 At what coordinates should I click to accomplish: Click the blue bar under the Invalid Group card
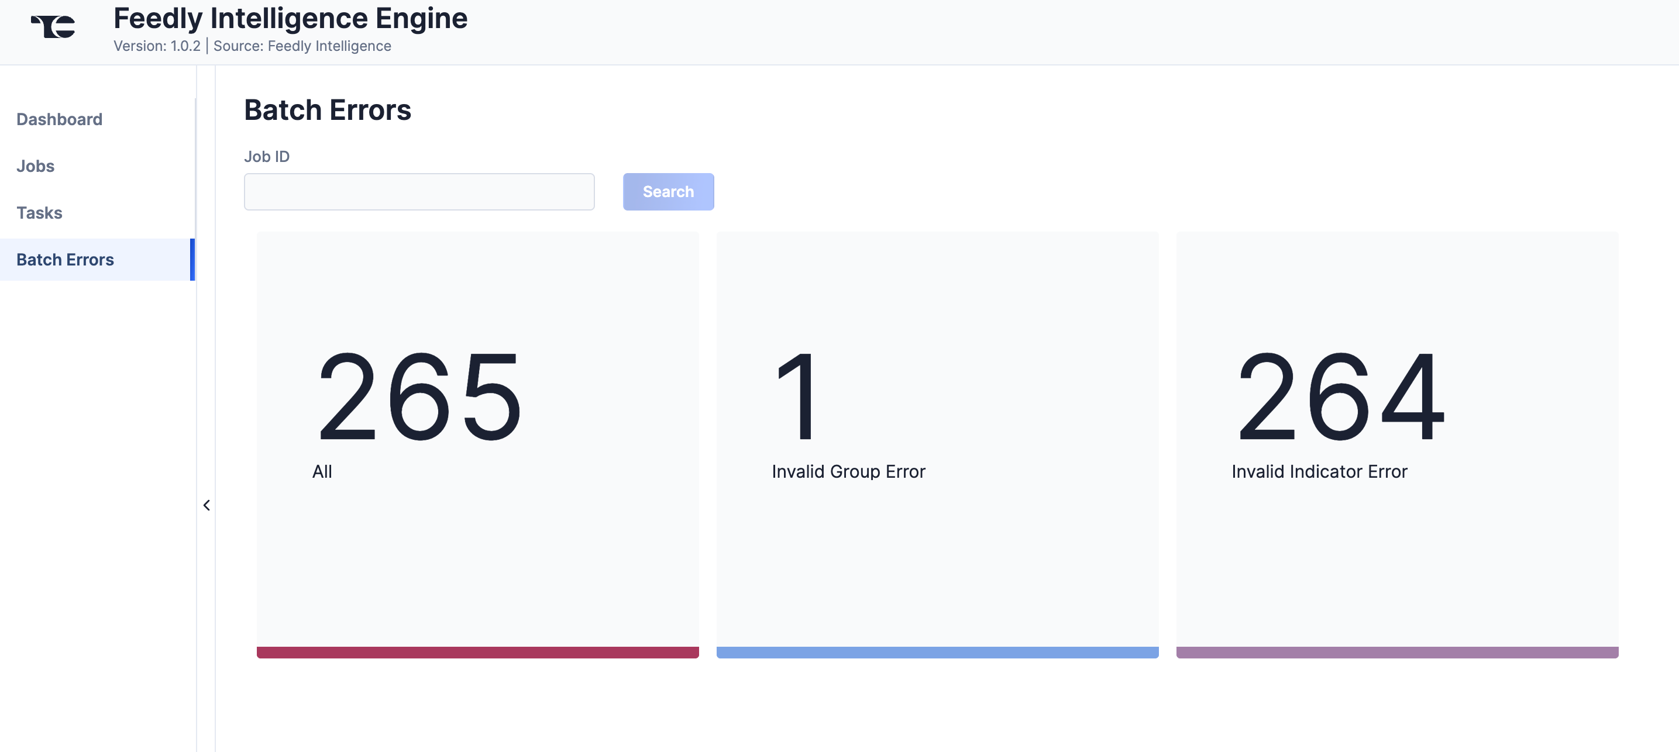tap(937, 651)
